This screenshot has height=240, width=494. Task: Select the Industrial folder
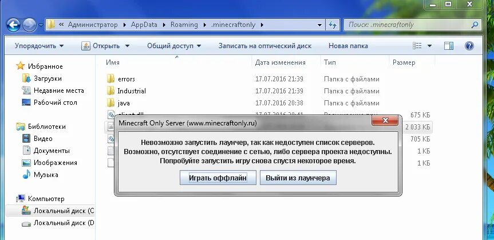point(132,91)
